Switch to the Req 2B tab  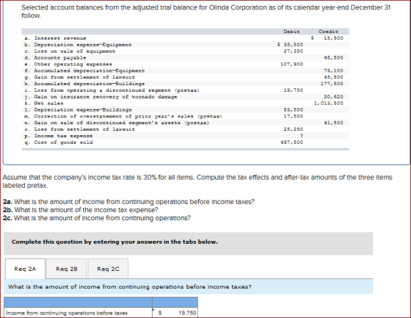67,269
